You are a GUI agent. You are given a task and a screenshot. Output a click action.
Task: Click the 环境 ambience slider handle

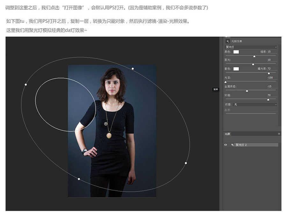pyautogui.click(x=268, y=99)
